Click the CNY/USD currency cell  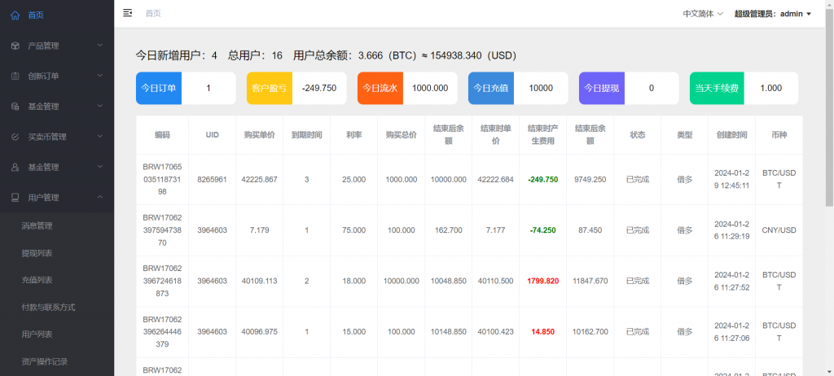779,230
